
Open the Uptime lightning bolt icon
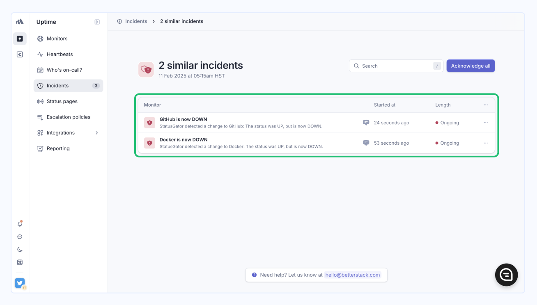(x=20, y=39)
